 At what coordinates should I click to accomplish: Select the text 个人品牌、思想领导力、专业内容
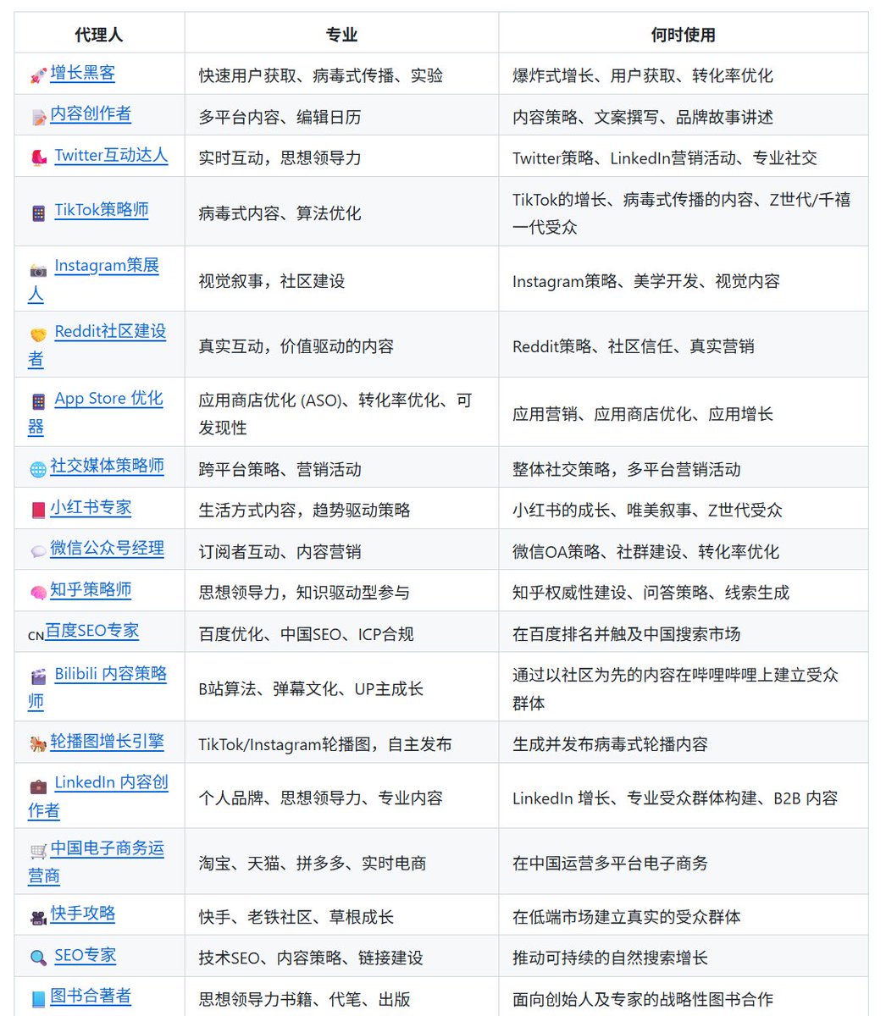pos(321,798)
